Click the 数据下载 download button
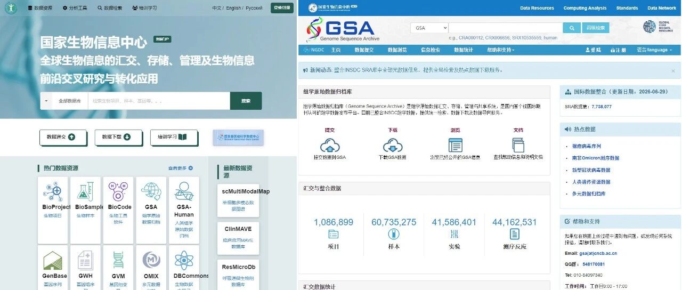 click(118, 137)
